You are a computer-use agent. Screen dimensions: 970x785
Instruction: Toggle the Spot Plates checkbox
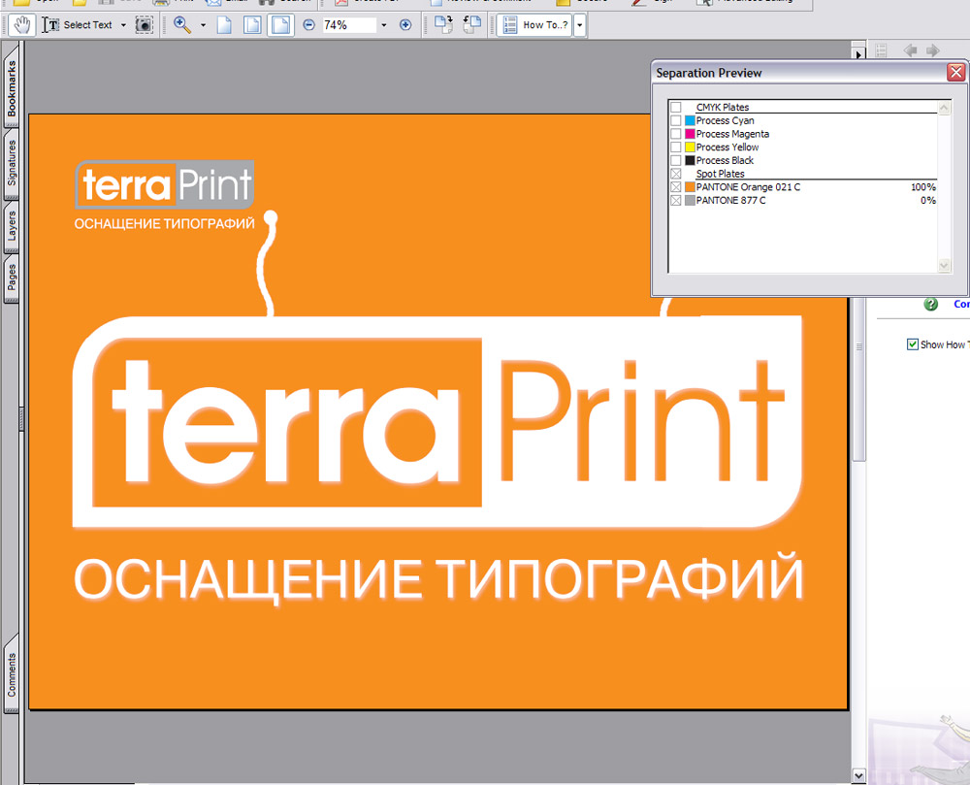click(676, 174)
